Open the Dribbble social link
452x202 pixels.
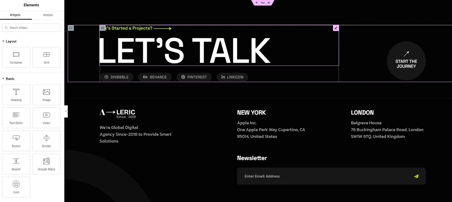click(116, 77)
